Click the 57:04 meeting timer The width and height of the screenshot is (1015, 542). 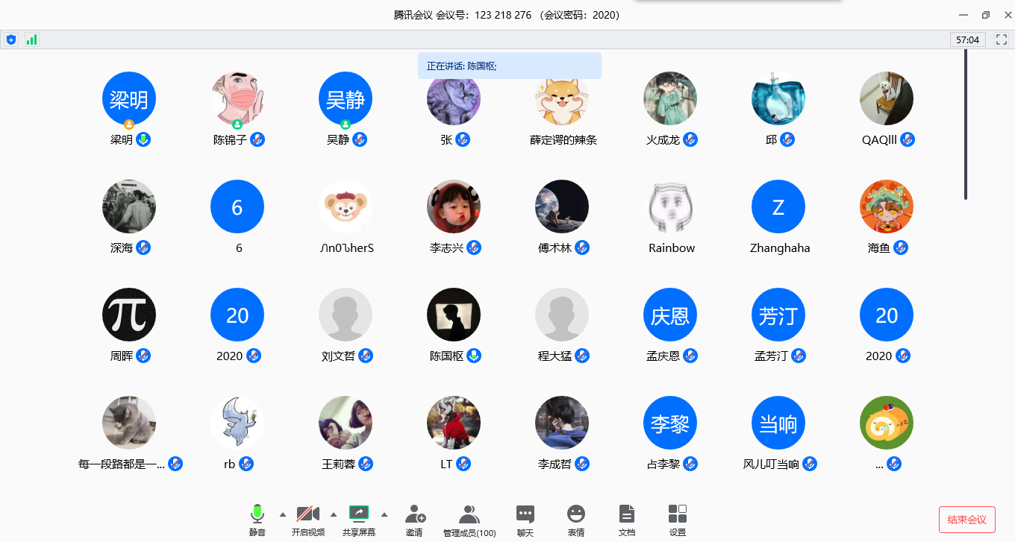[968, 40]
